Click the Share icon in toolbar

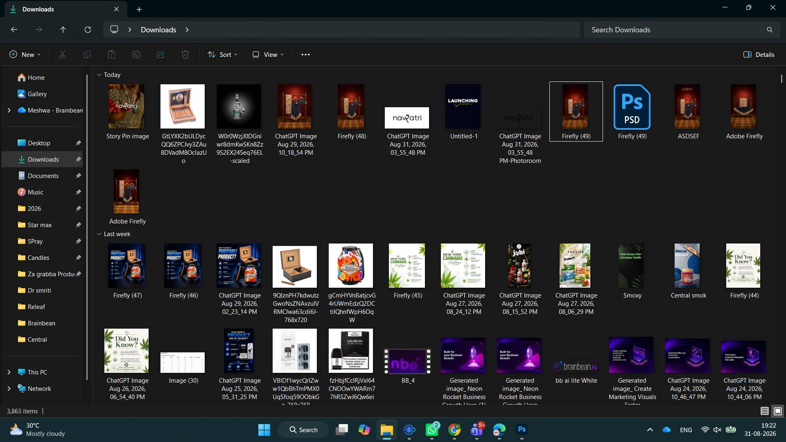(x=161, y=54)
